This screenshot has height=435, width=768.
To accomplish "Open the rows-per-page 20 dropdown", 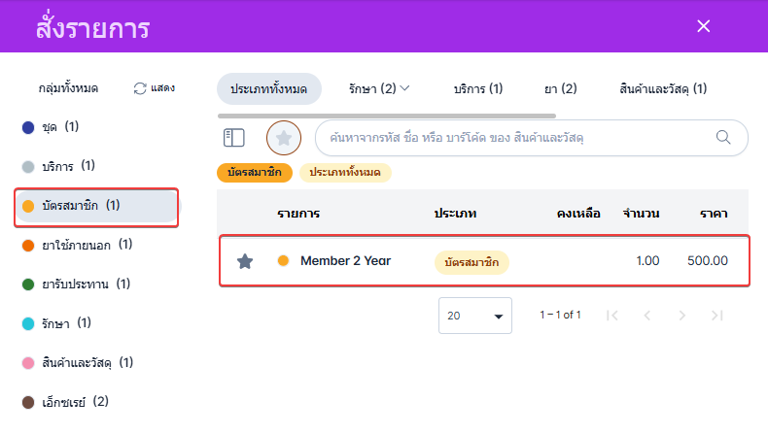I will [x=475, y=316].
